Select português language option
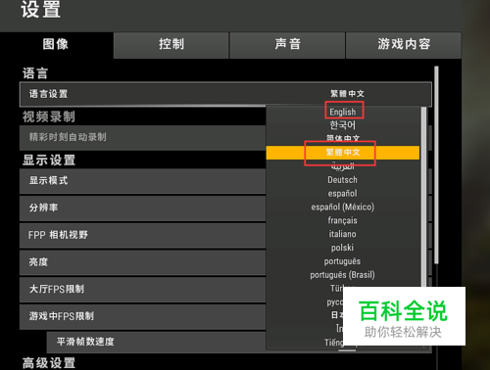The height and width of the screenshot is (370, 490). (x=343, y=261)
